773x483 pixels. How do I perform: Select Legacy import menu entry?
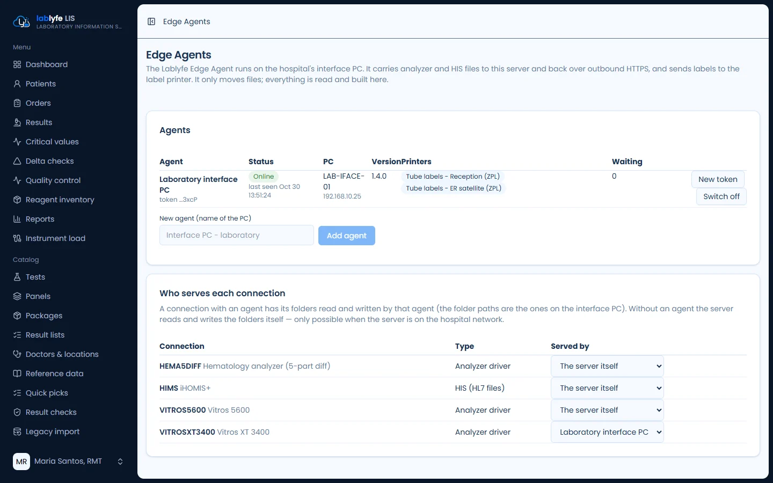click(x=69, y=431)
